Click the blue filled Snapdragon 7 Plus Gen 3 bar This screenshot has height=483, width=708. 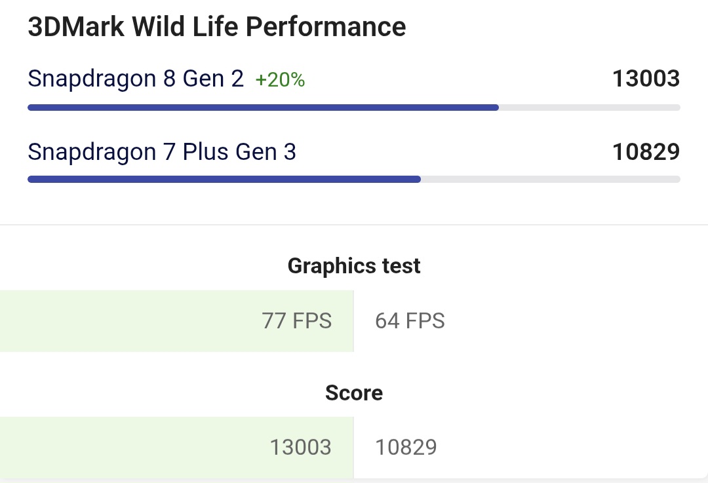[223, 179]
